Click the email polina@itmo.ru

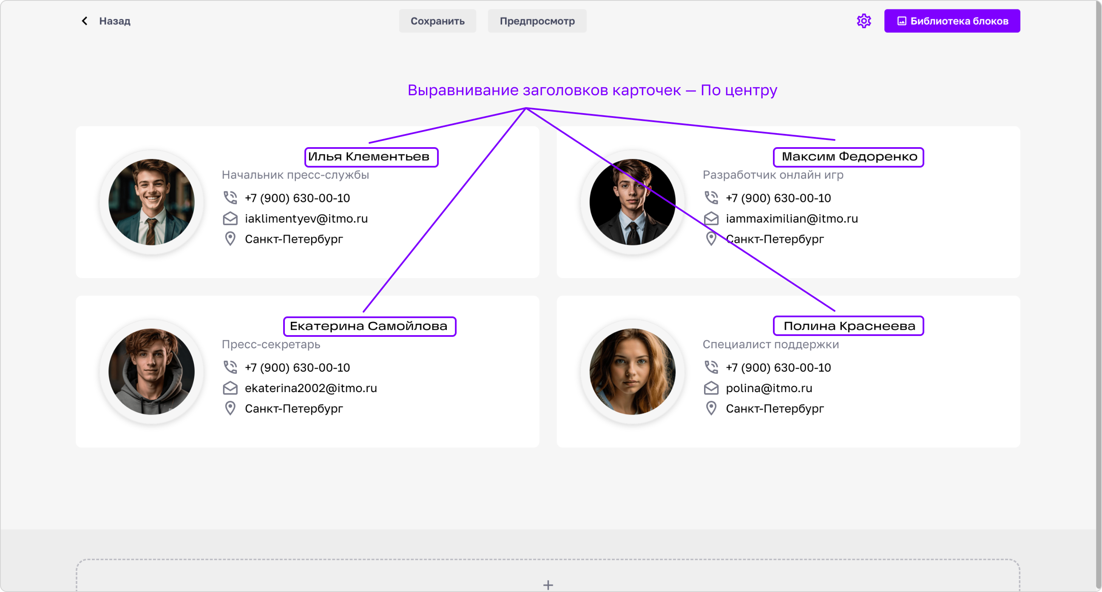click(x=769, y=388)
